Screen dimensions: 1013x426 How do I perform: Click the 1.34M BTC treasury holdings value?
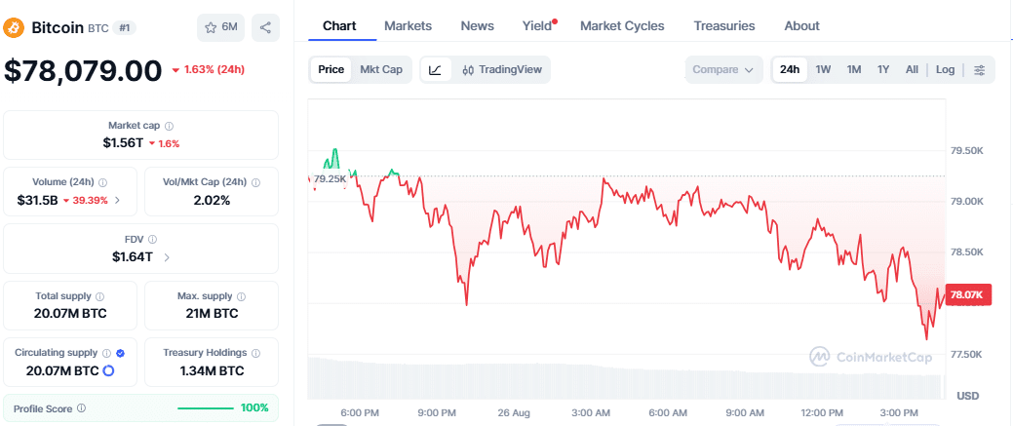tap(212, 371)
